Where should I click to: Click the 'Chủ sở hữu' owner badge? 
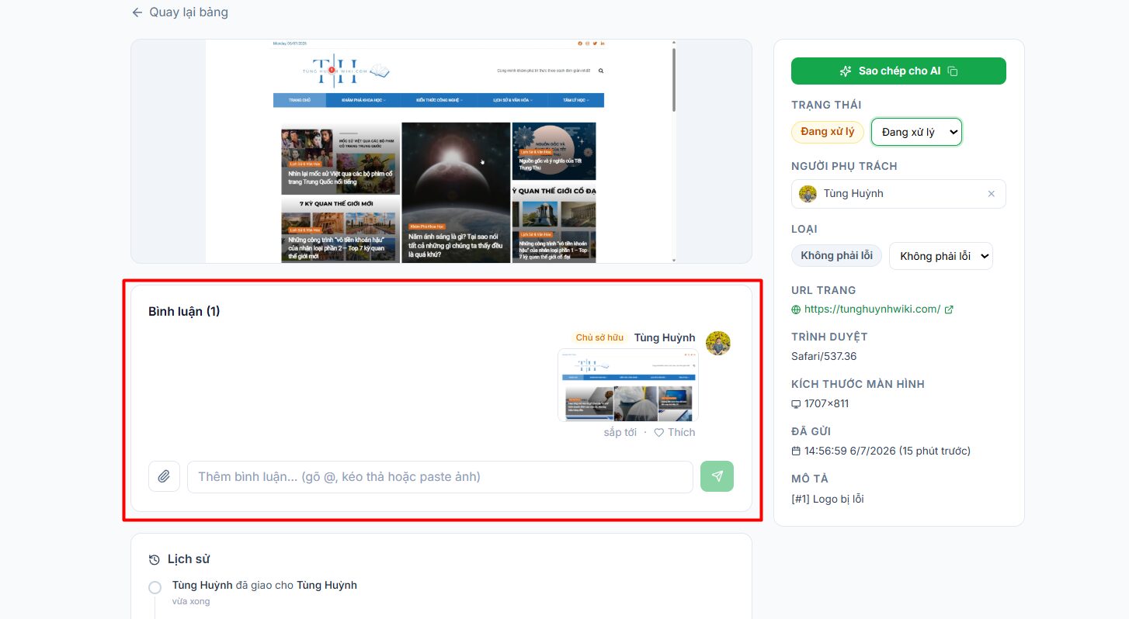click(599, 337)
